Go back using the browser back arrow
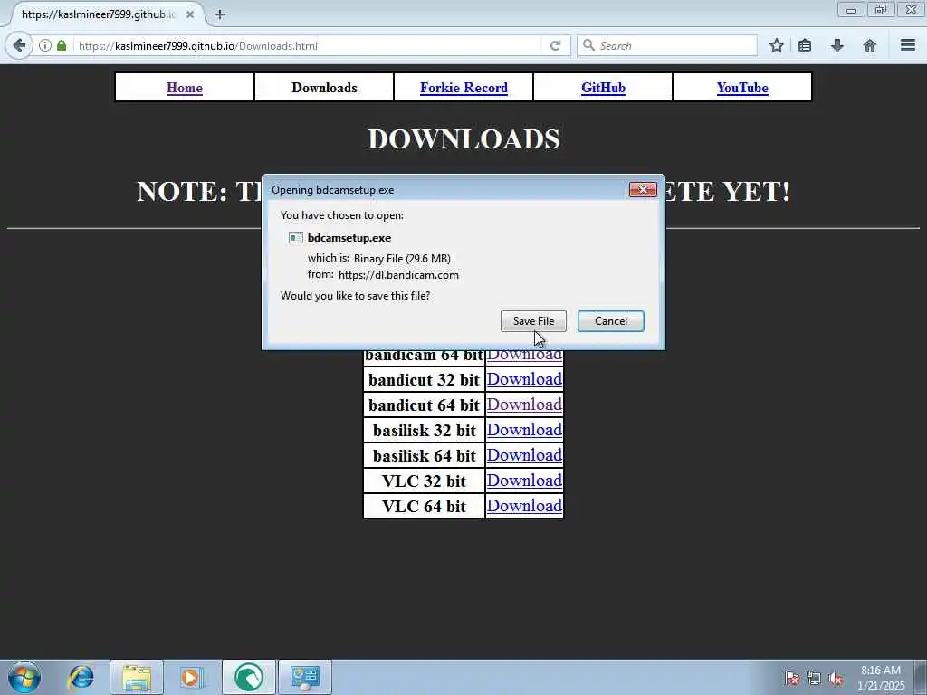 pyautogui.click(x=19, y=45)
